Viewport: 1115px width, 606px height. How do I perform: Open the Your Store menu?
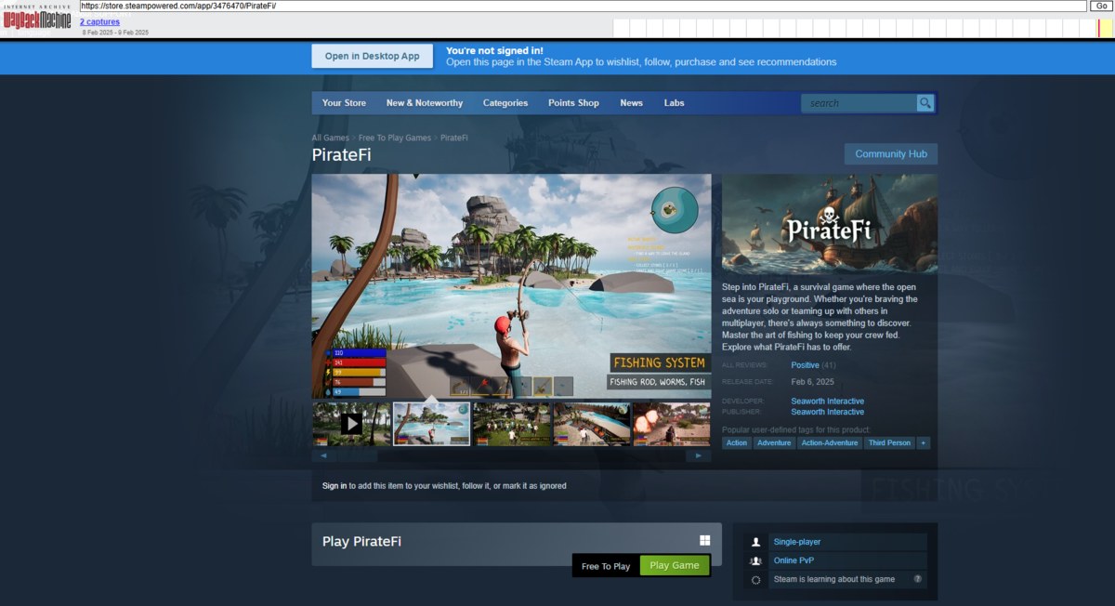pos(344,103)
